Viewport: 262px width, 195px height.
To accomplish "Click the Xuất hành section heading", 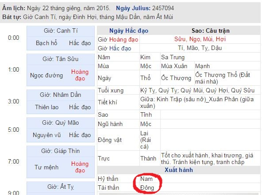I will (179, 170).
